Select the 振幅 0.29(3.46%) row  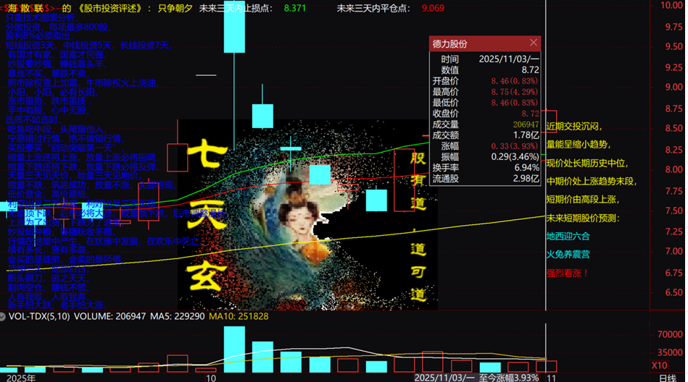(485, 157)
